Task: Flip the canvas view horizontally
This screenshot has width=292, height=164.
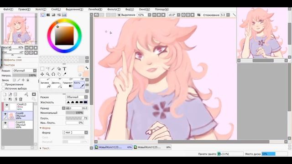Action: (199, 15)
